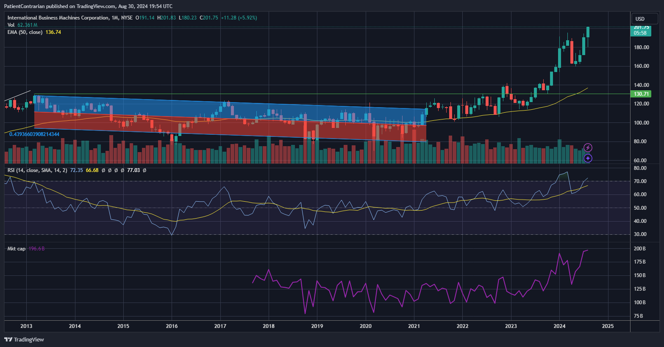Screen dimensions: 664x347
Task: Click the RSI band value 77.03
Action: coord(133,170)
